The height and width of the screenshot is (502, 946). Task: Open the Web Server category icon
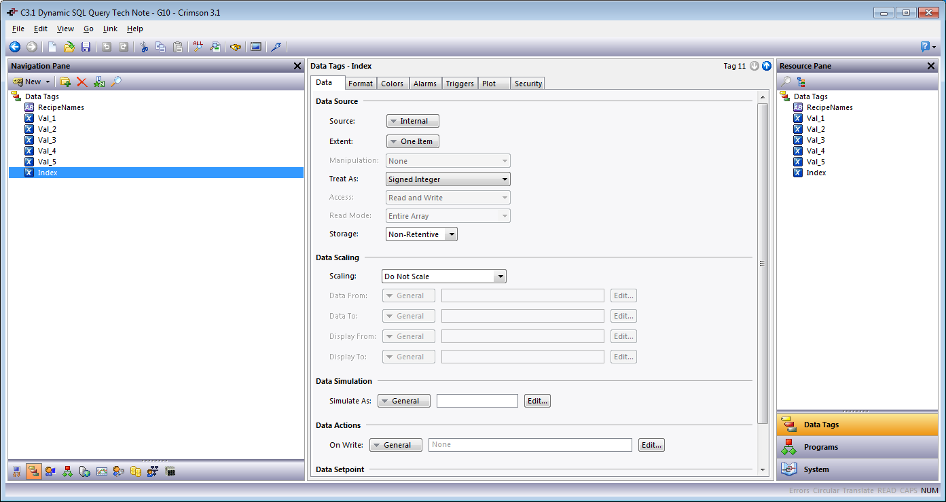tap(85, 471)
